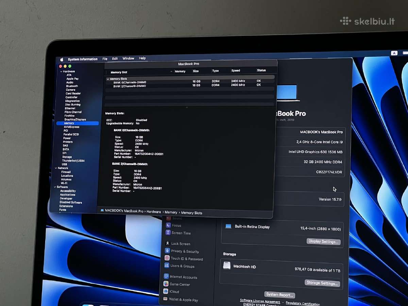Click the 32 GB 2400 MHz DDR4 value
This screenshot has width=408, height=306.
[x=323, y=162]
